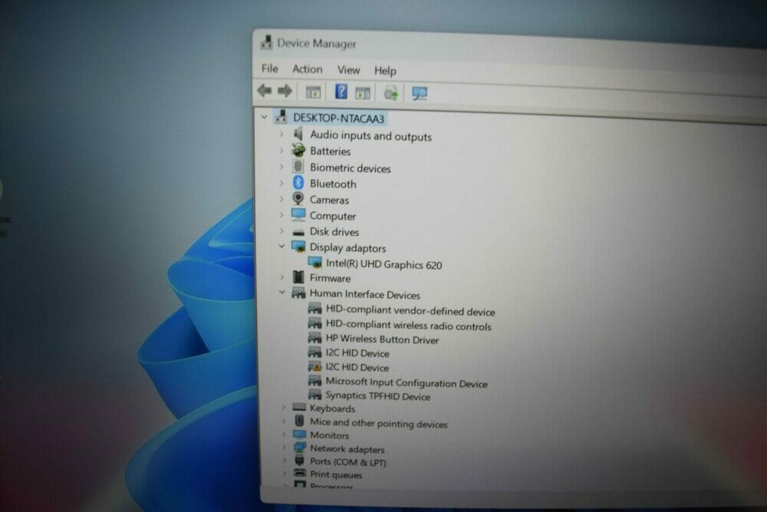Collapse the Display adaptors category
Screen dimensions: 767x512
pos(281,246)
